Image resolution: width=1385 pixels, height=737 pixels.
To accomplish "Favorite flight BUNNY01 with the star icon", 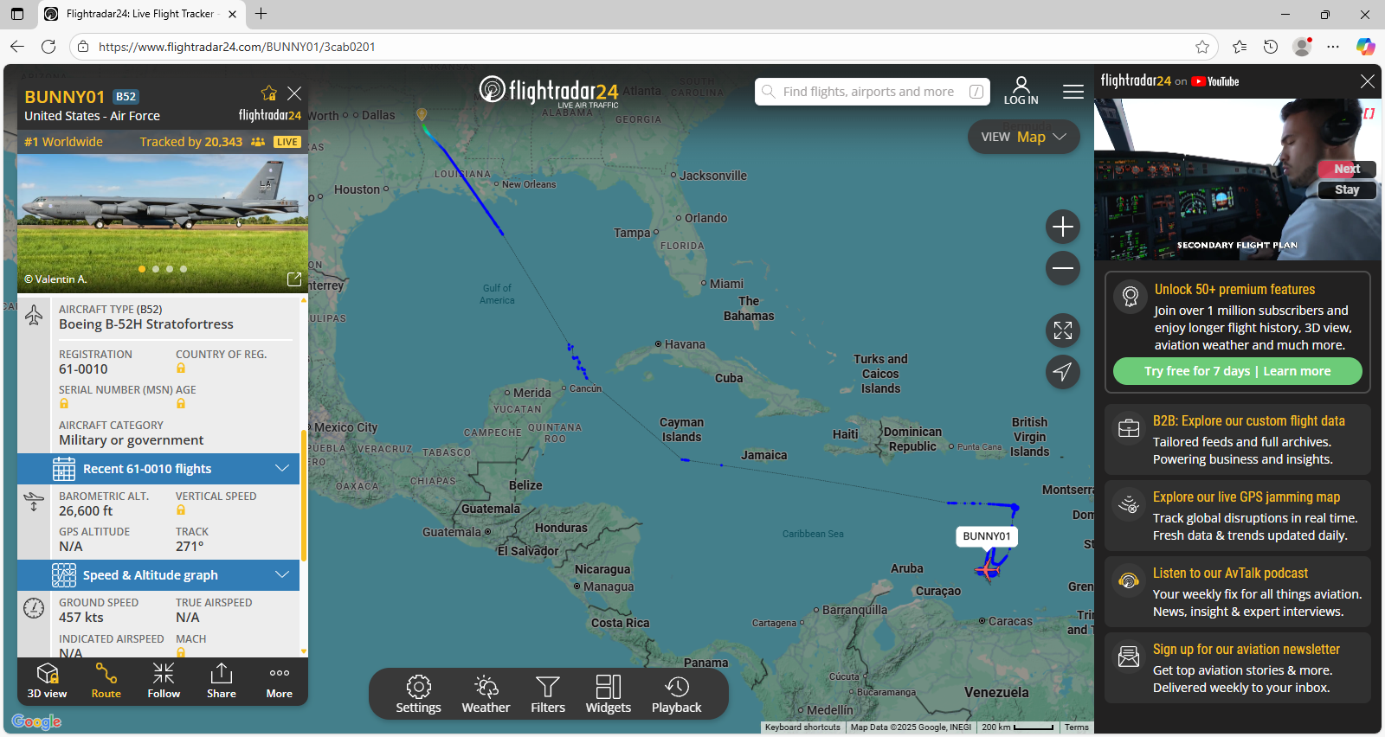I will click(269, 93).
